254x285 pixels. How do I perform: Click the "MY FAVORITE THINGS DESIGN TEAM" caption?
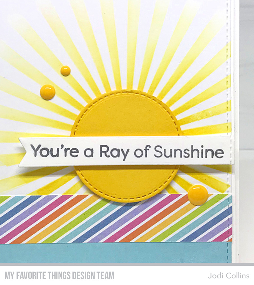click(59, 275)
